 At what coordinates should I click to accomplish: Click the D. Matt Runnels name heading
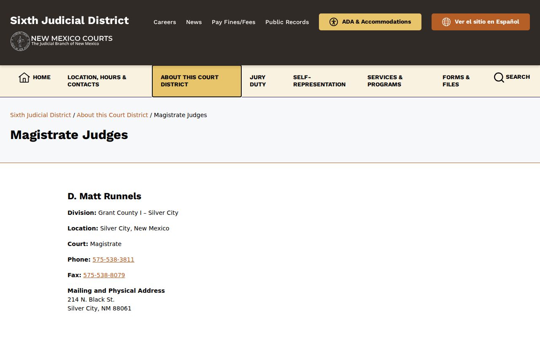pyautogui.click(x=104, y=196)
